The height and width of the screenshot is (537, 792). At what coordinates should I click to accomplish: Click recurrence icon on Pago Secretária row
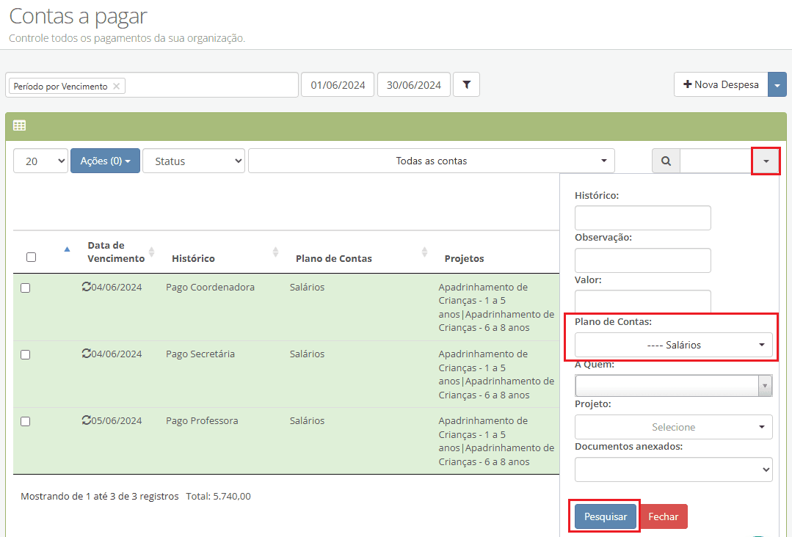(87, 354)
